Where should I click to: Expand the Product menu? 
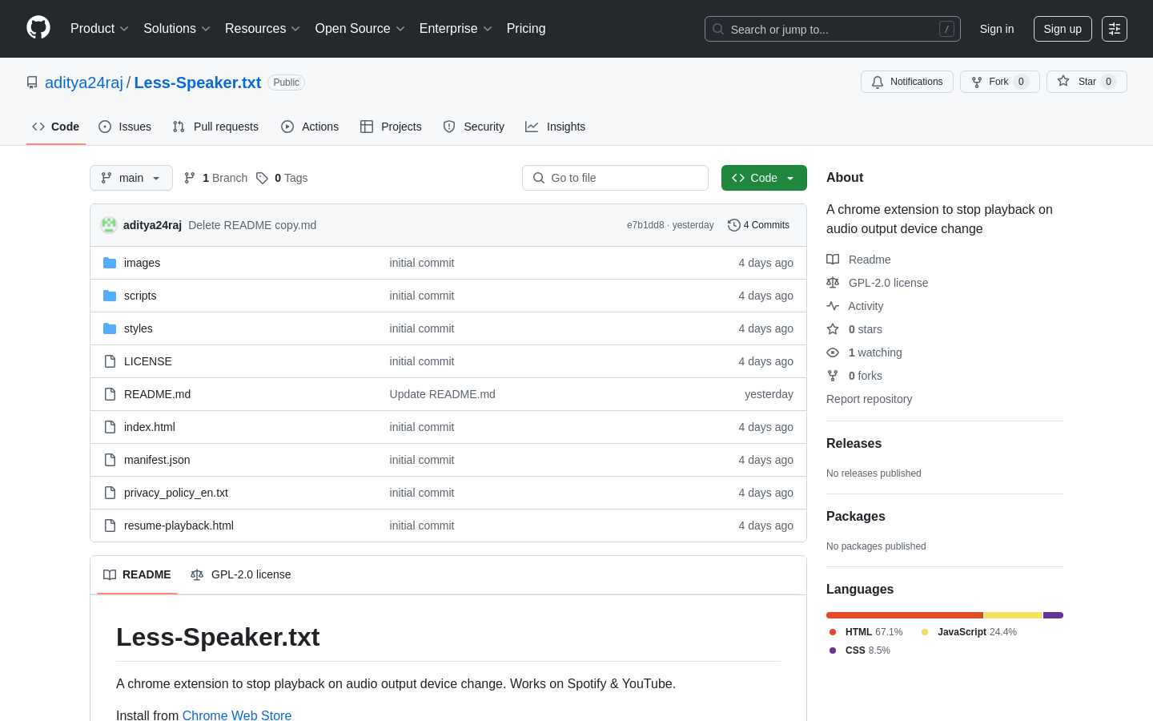[x=99, y=29]
